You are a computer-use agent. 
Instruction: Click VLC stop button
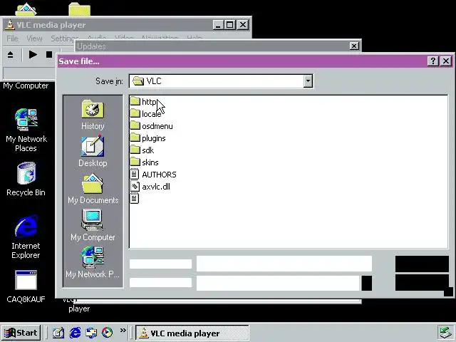click(49, 54)
